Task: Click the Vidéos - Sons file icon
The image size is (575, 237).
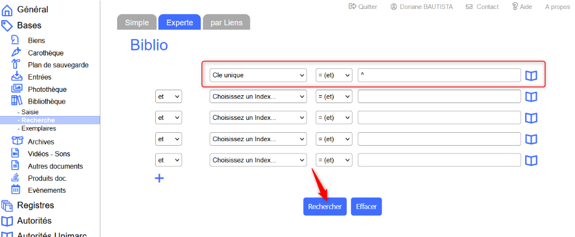Action: tap(17, 154)
